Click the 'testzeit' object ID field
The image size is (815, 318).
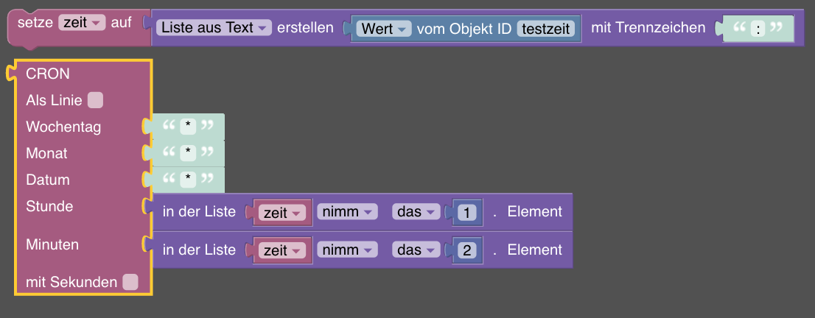tap(548, 29)
